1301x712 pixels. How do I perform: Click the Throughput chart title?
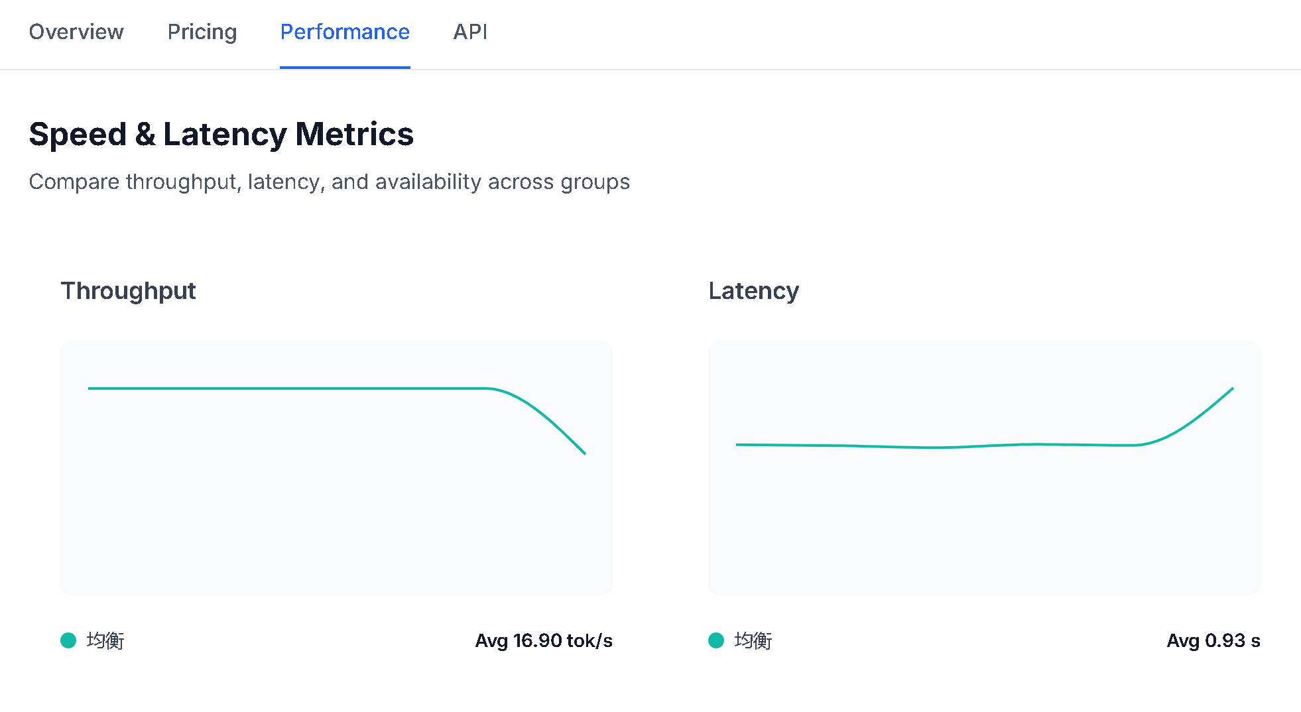pos(128,291)
